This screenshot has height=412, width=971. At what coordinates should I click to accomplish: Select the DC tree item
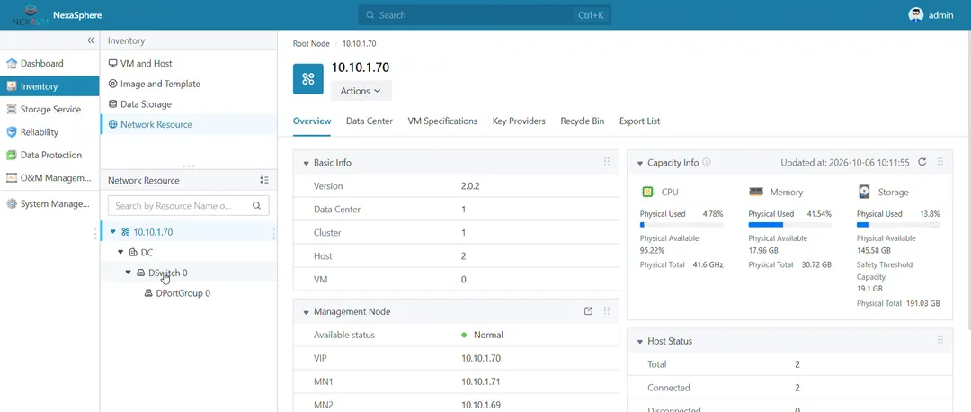(147, 253)
